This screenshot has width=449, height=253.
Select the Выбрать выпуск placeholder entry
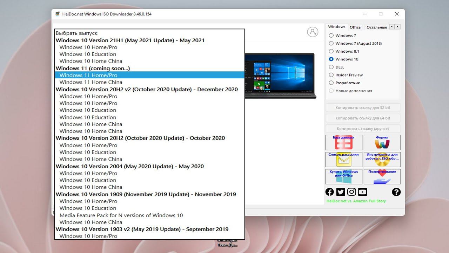149,33
